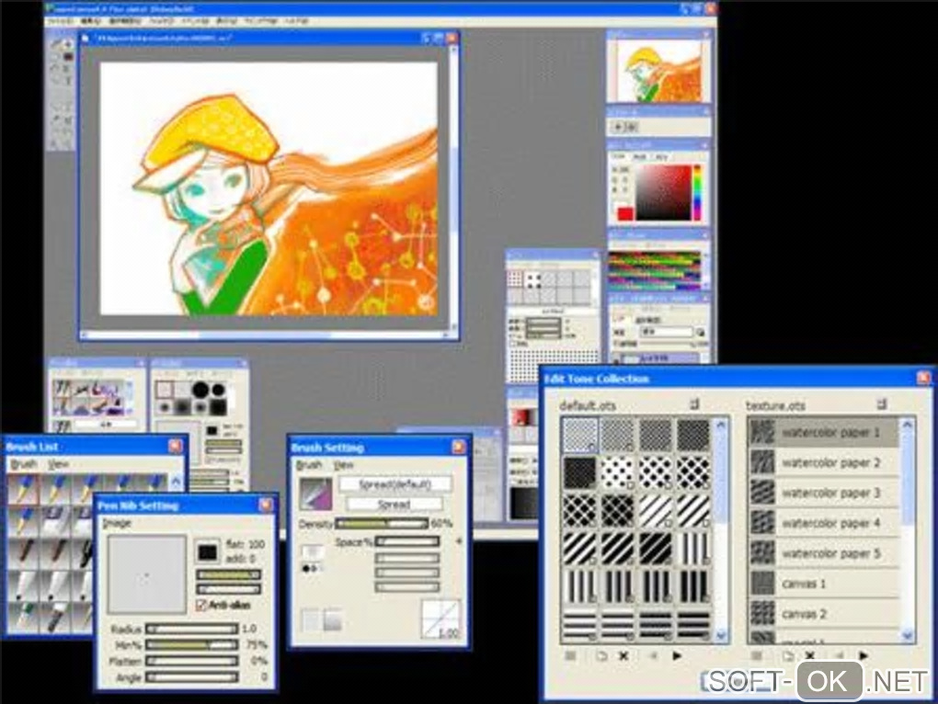The width and height of the screenshot is (938, 704).
Task: Click the play arrow below texture.ots list
Action: [x=863, y=655]
